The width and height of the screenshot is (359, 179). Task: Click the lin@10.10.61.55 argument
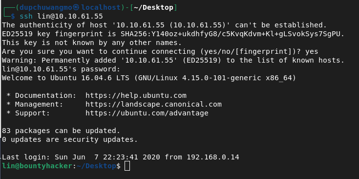70,16
